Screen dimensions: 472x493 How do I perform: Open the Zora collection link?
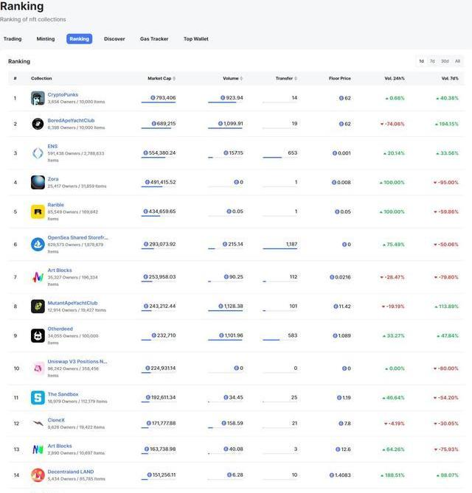tap(53, 179)
